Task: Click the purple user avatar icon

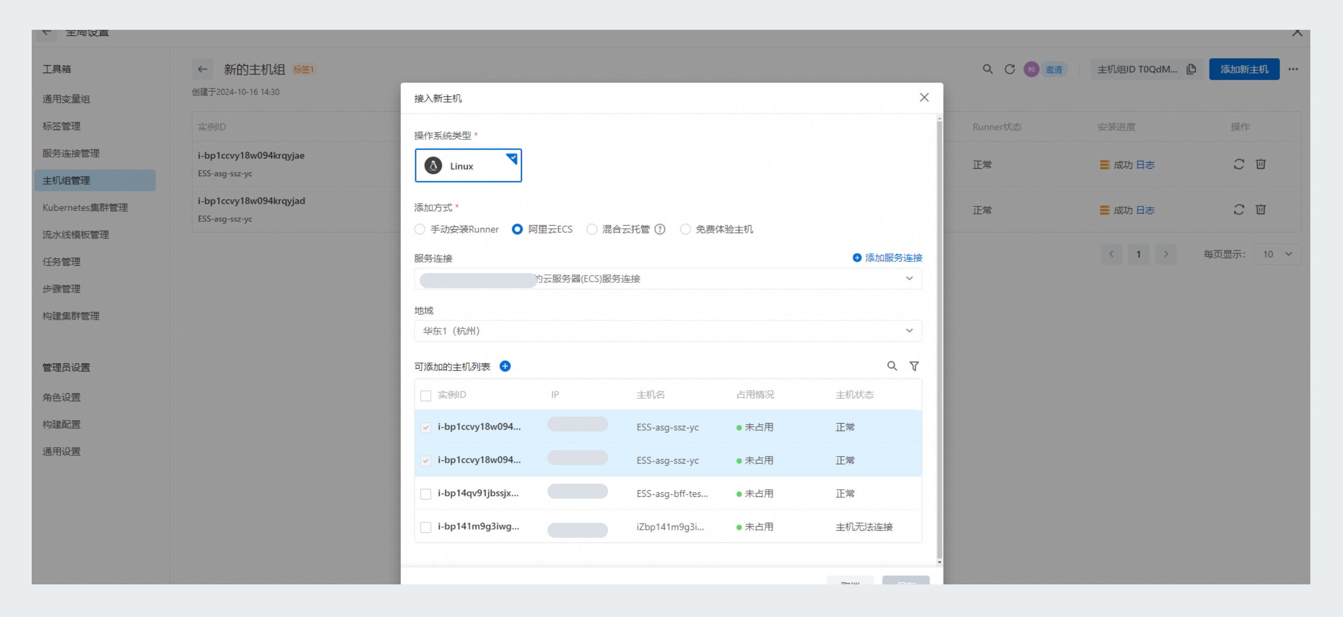Action: click(1031, 69)
